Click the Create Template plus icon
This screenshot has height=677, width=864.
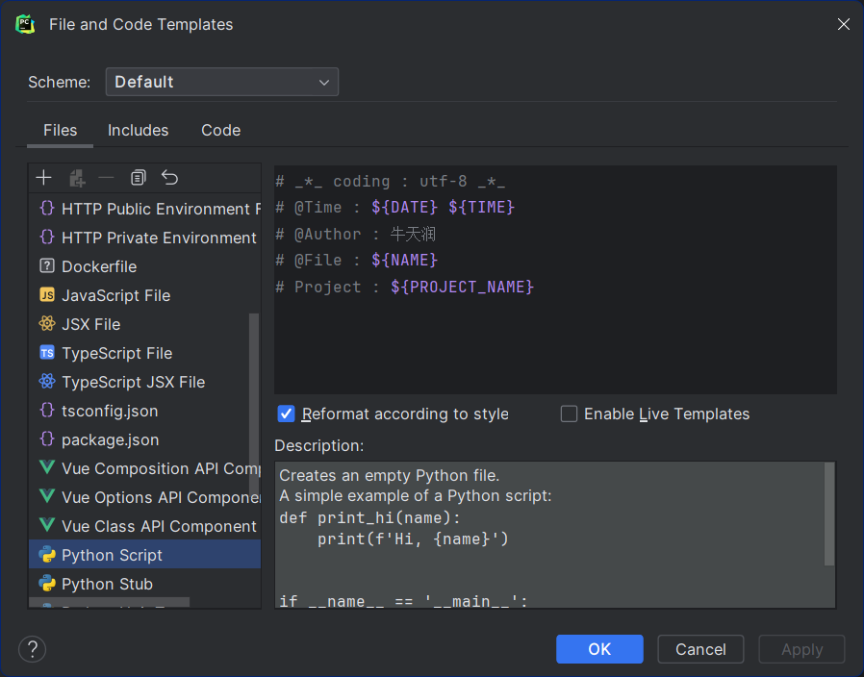43,178
